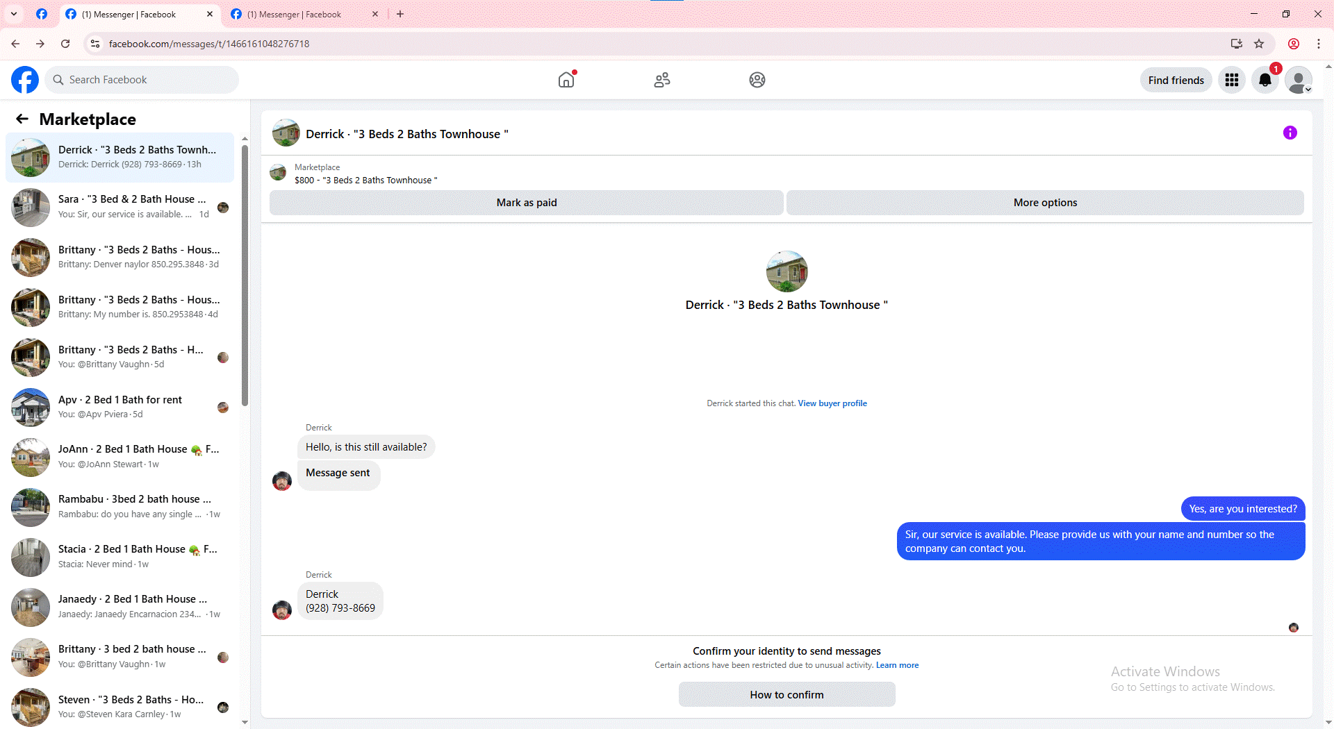This screenshot has height=729, width=1334.
Task: Click browser back arrow
Action: pos(15,44)
